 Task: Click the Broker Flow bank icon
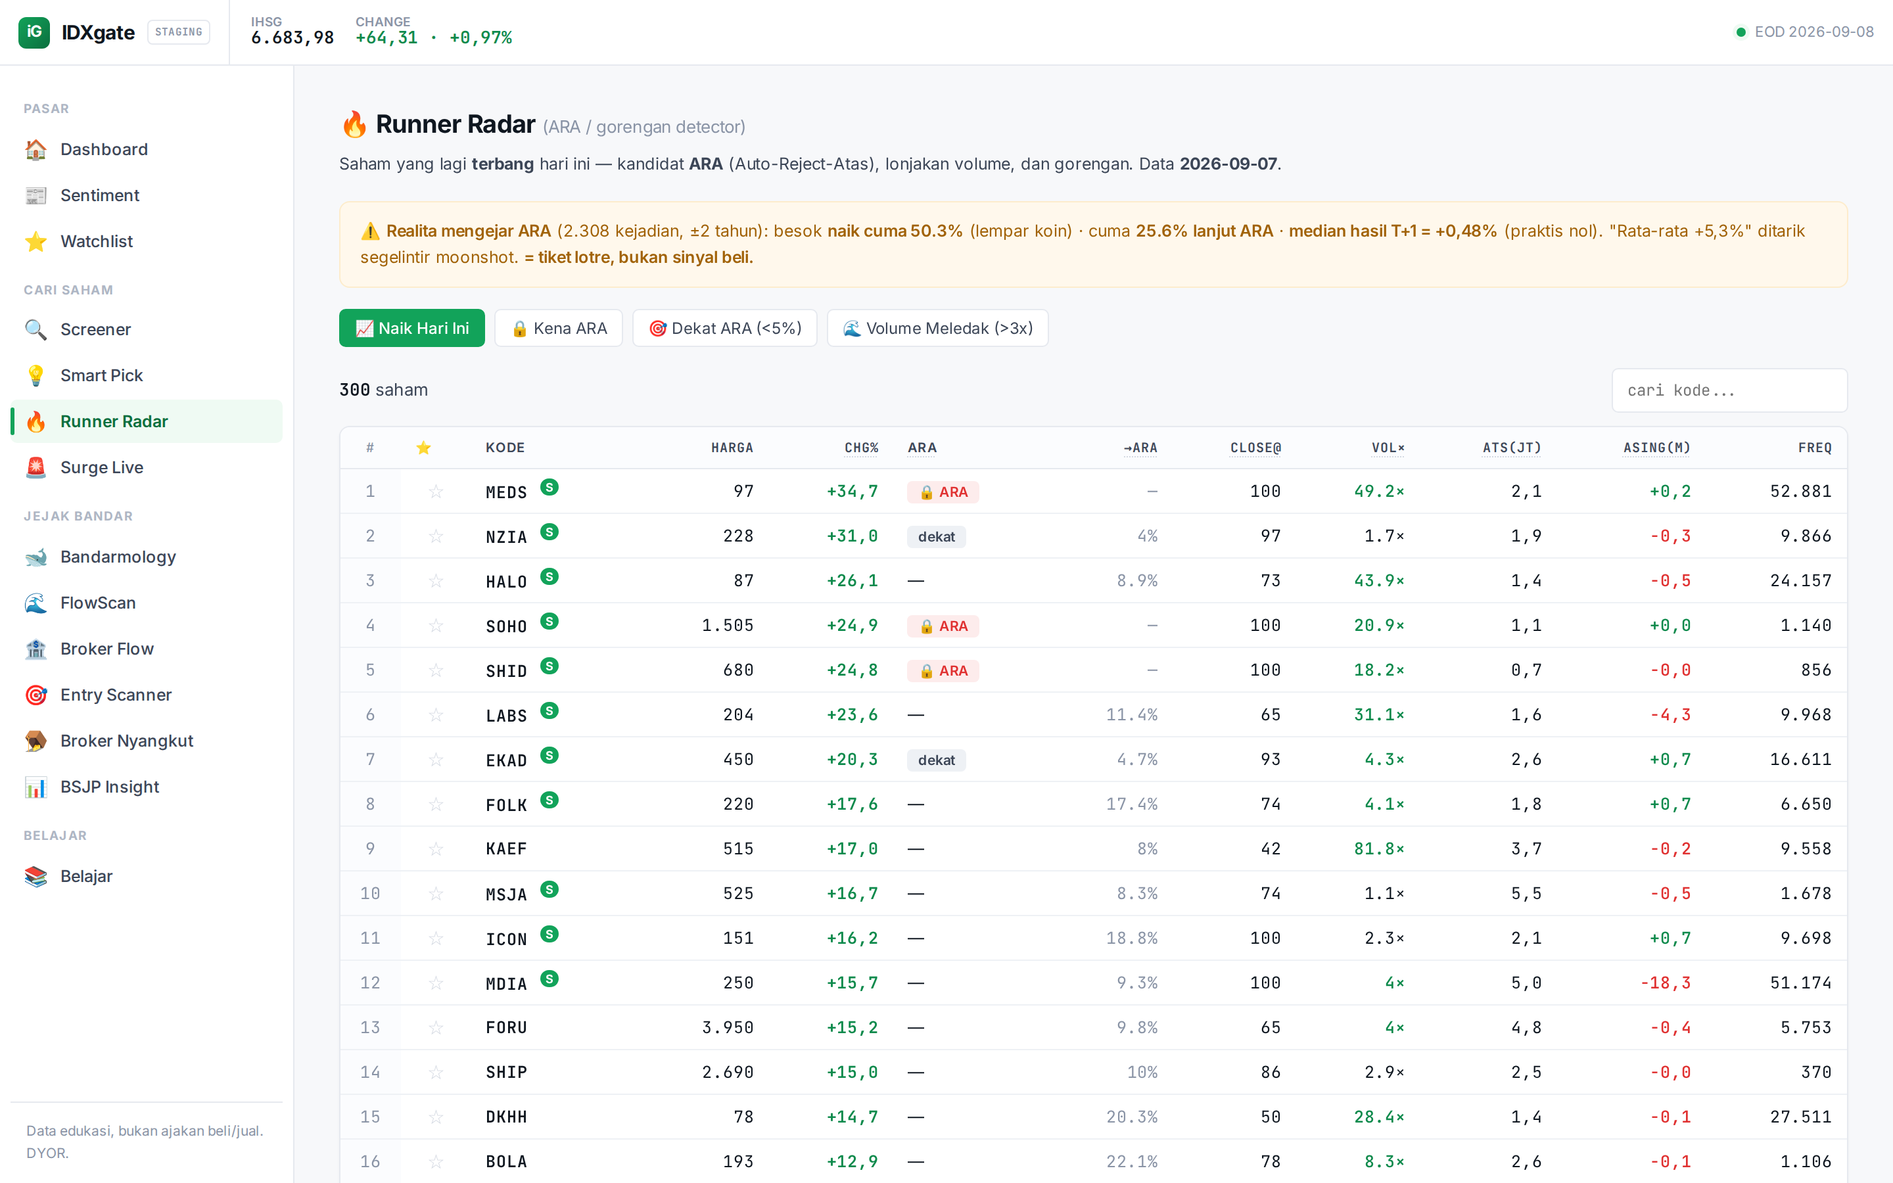coord(36,649)
